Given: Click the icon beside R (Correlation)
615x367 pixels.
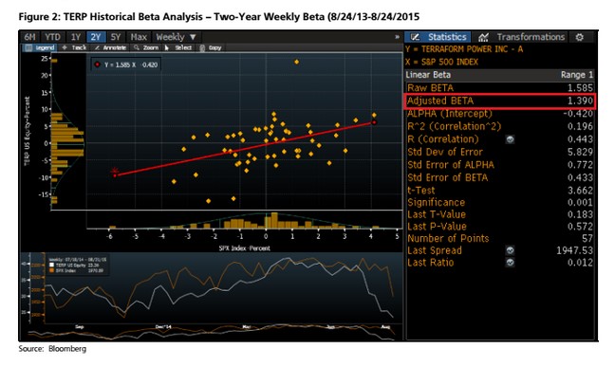Looking at the screenshot, I should (510, 139).
